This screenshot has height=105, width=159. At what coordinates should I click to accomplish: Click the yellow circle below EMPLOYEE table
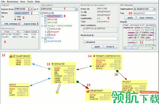tap(57, 92)
